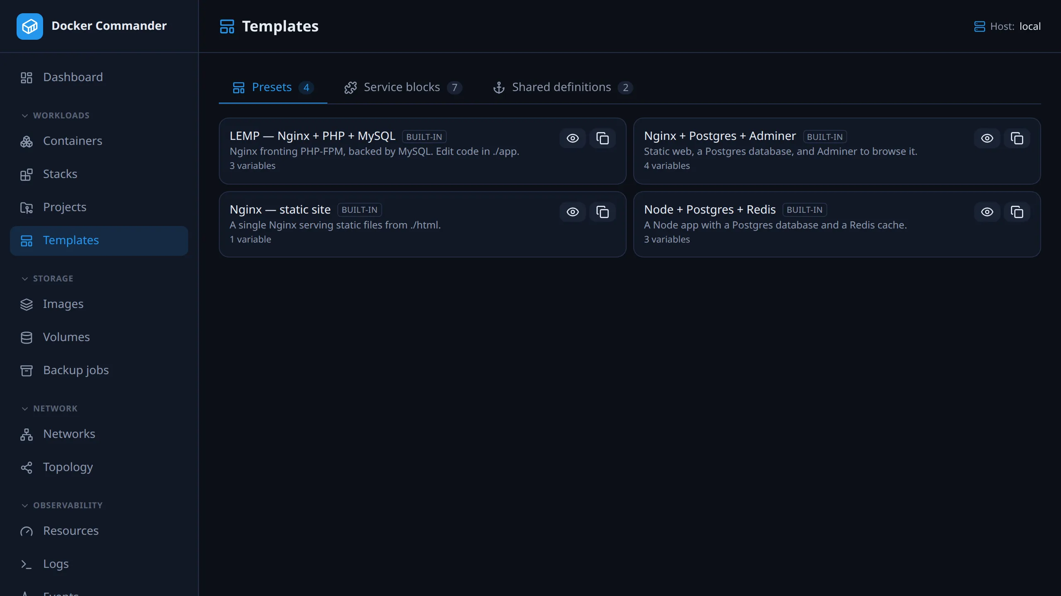Open the Images page

[x=99, y=304]
